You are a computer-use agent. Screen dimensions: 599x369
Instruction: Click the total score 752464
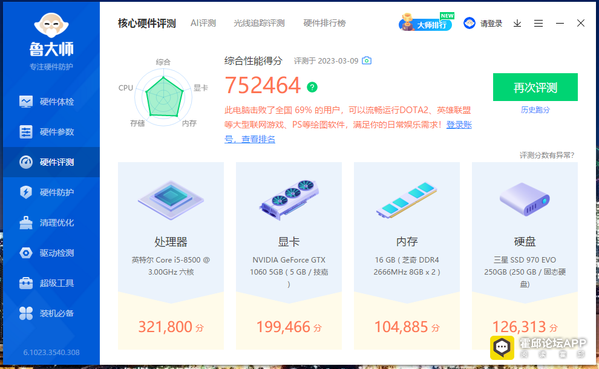pos(263,85)
